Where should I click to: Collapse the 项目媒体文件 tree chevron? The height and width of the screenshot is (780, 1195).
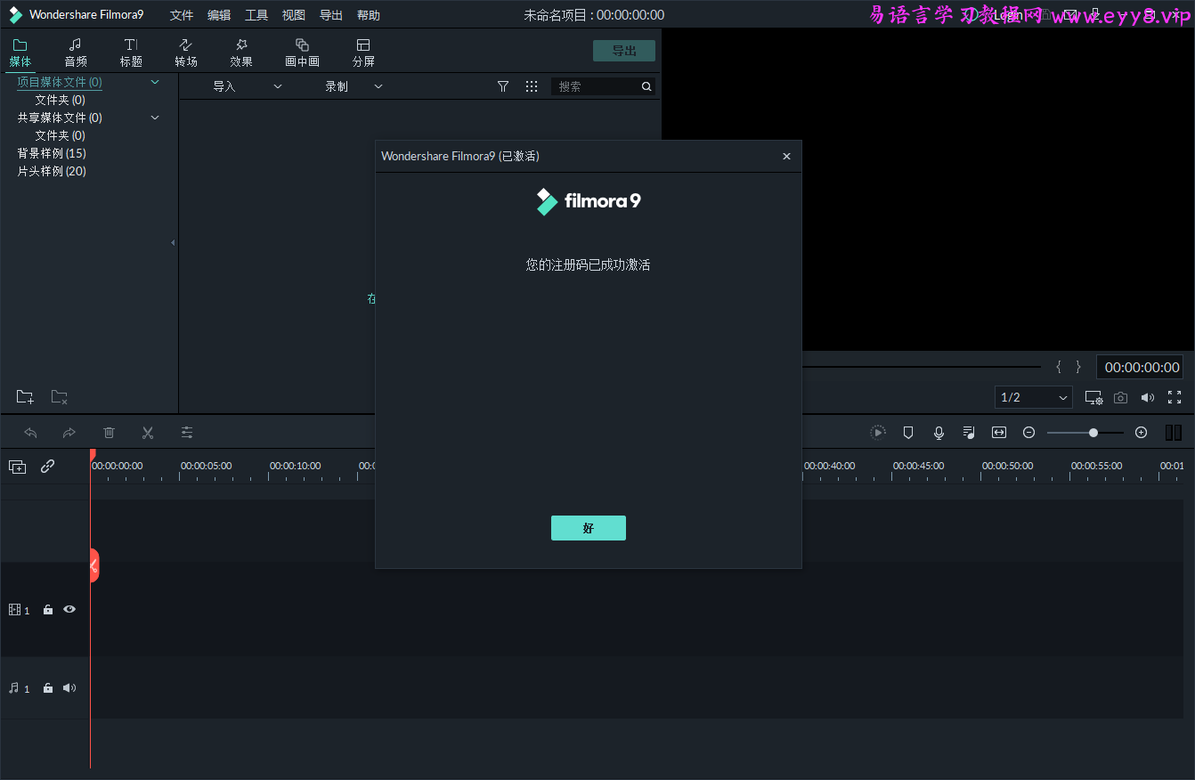(155, 82)
